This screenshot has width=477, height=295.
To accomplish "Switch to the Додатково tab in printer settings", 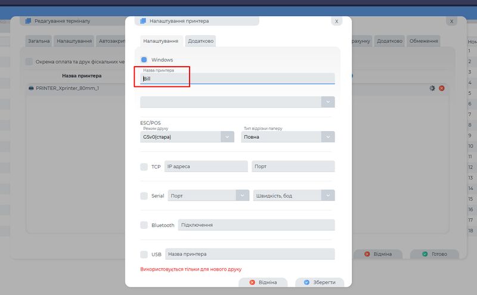I will [x=200, y=41].
